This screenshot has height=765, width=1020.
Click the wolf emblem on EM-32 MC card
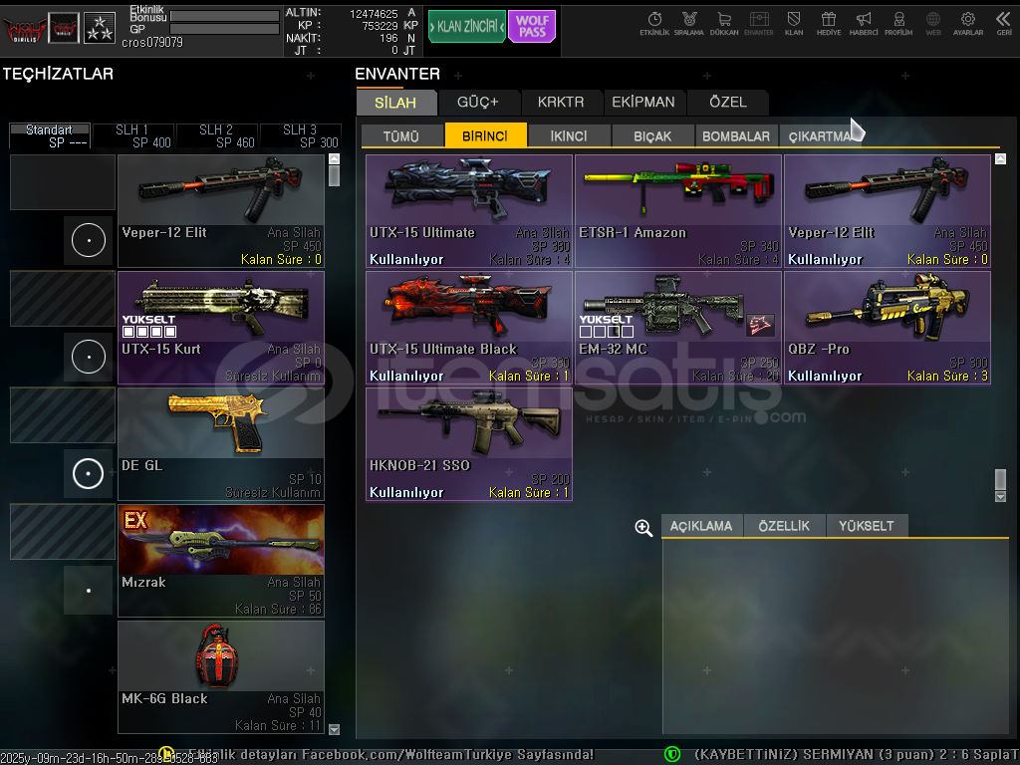coord(760,325)
